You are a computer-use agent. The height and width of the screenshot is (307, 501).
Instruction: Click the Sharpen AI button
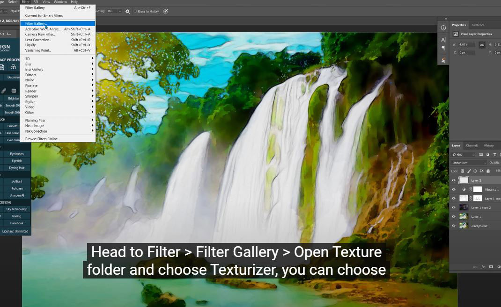coord(16,195)
